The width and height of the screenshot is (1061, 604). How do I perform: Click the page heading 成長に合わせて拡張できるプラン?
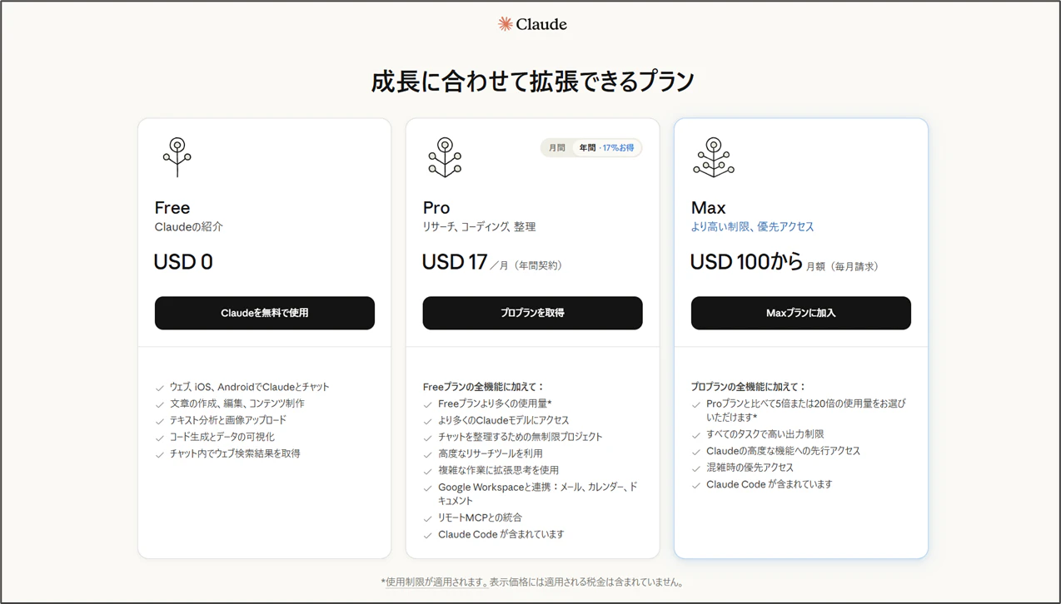[x=532, y=81]
